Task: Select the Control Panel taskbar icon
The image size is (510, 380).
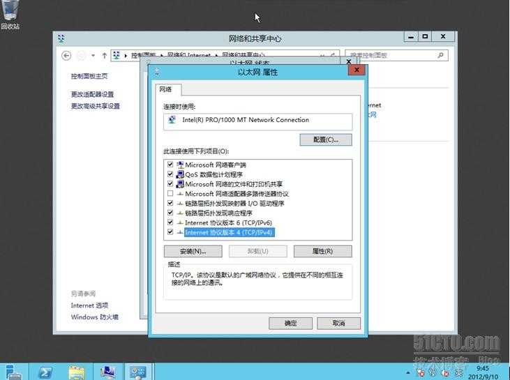Action: pyautogui.click(x=139, y=372)
